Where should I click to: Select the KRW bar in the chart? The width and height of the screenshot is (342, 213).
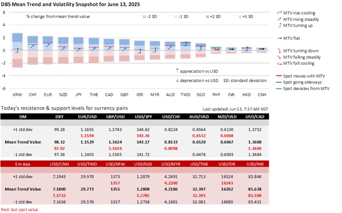click(17, 50)
